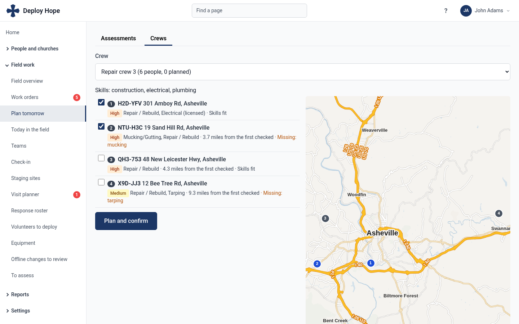Screen dimensions: 519x324
Task: Click number 2 badge beside NTU-H3C
Action: [111, 128]
